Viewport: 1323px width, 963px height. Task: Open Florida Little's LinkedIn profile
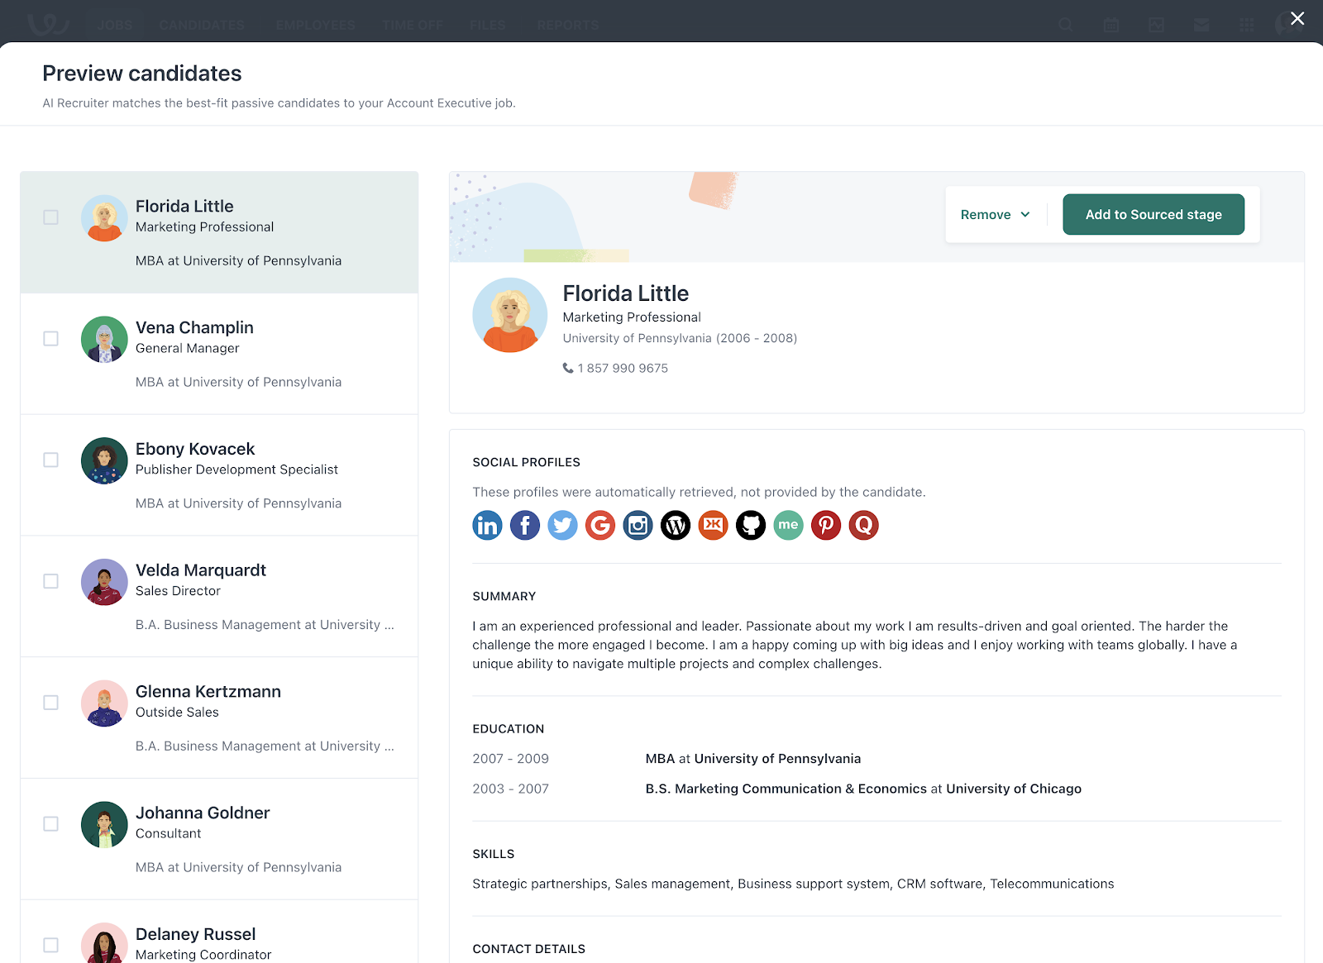[487, 525]
